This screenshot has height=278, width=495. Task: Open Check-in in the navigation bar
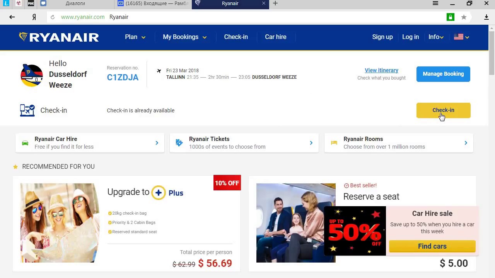pos(236,37)
